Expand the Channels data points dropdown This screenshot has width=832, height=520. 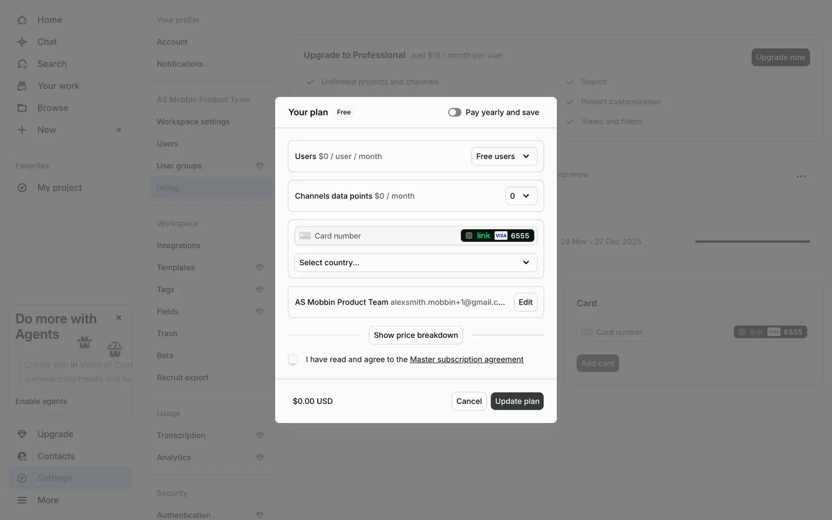pyautogui.click(x=521, y=196)
